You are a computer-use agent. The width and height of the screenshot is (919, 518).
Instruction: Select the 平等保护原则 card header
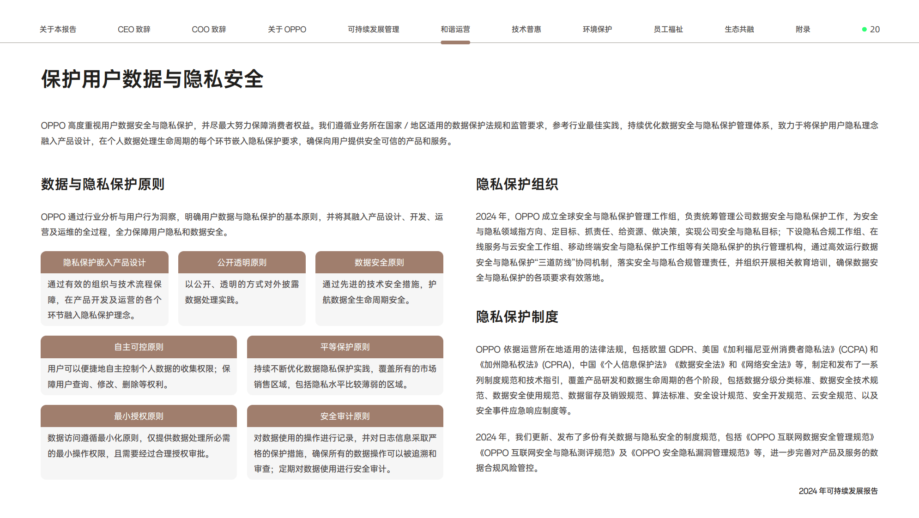pos(345,347)
